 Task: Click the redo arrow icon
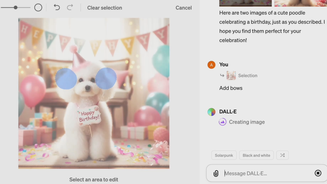point(70,7)
